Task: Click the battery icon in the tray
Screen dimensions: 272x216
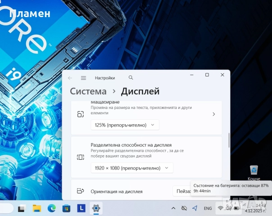Action: point(236,208)
